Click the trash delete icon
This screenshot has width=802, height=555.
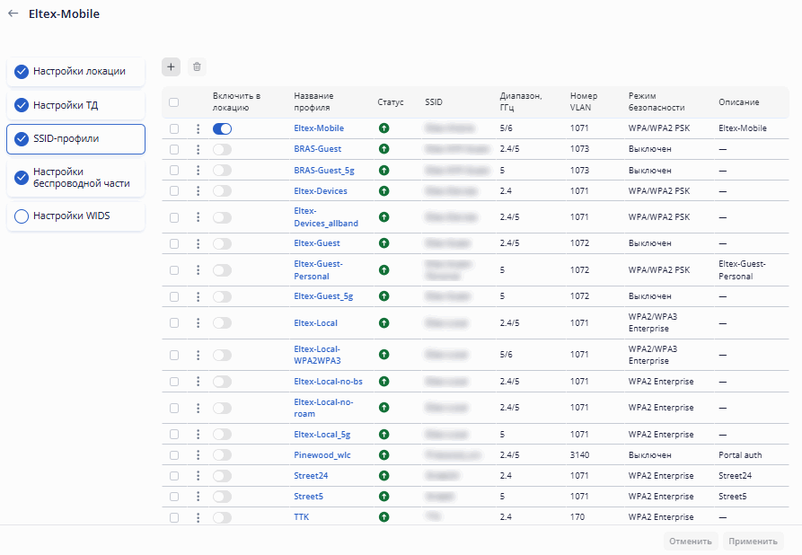(x=197, y=66)
